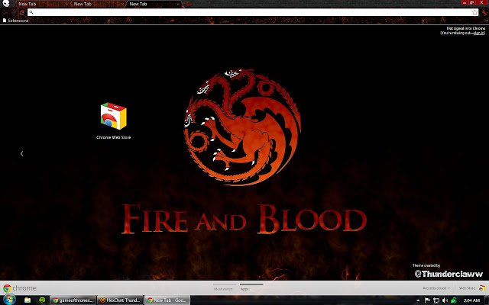
Task: Open the new tab button after the tabs
Action: click(x=187, y=4)
